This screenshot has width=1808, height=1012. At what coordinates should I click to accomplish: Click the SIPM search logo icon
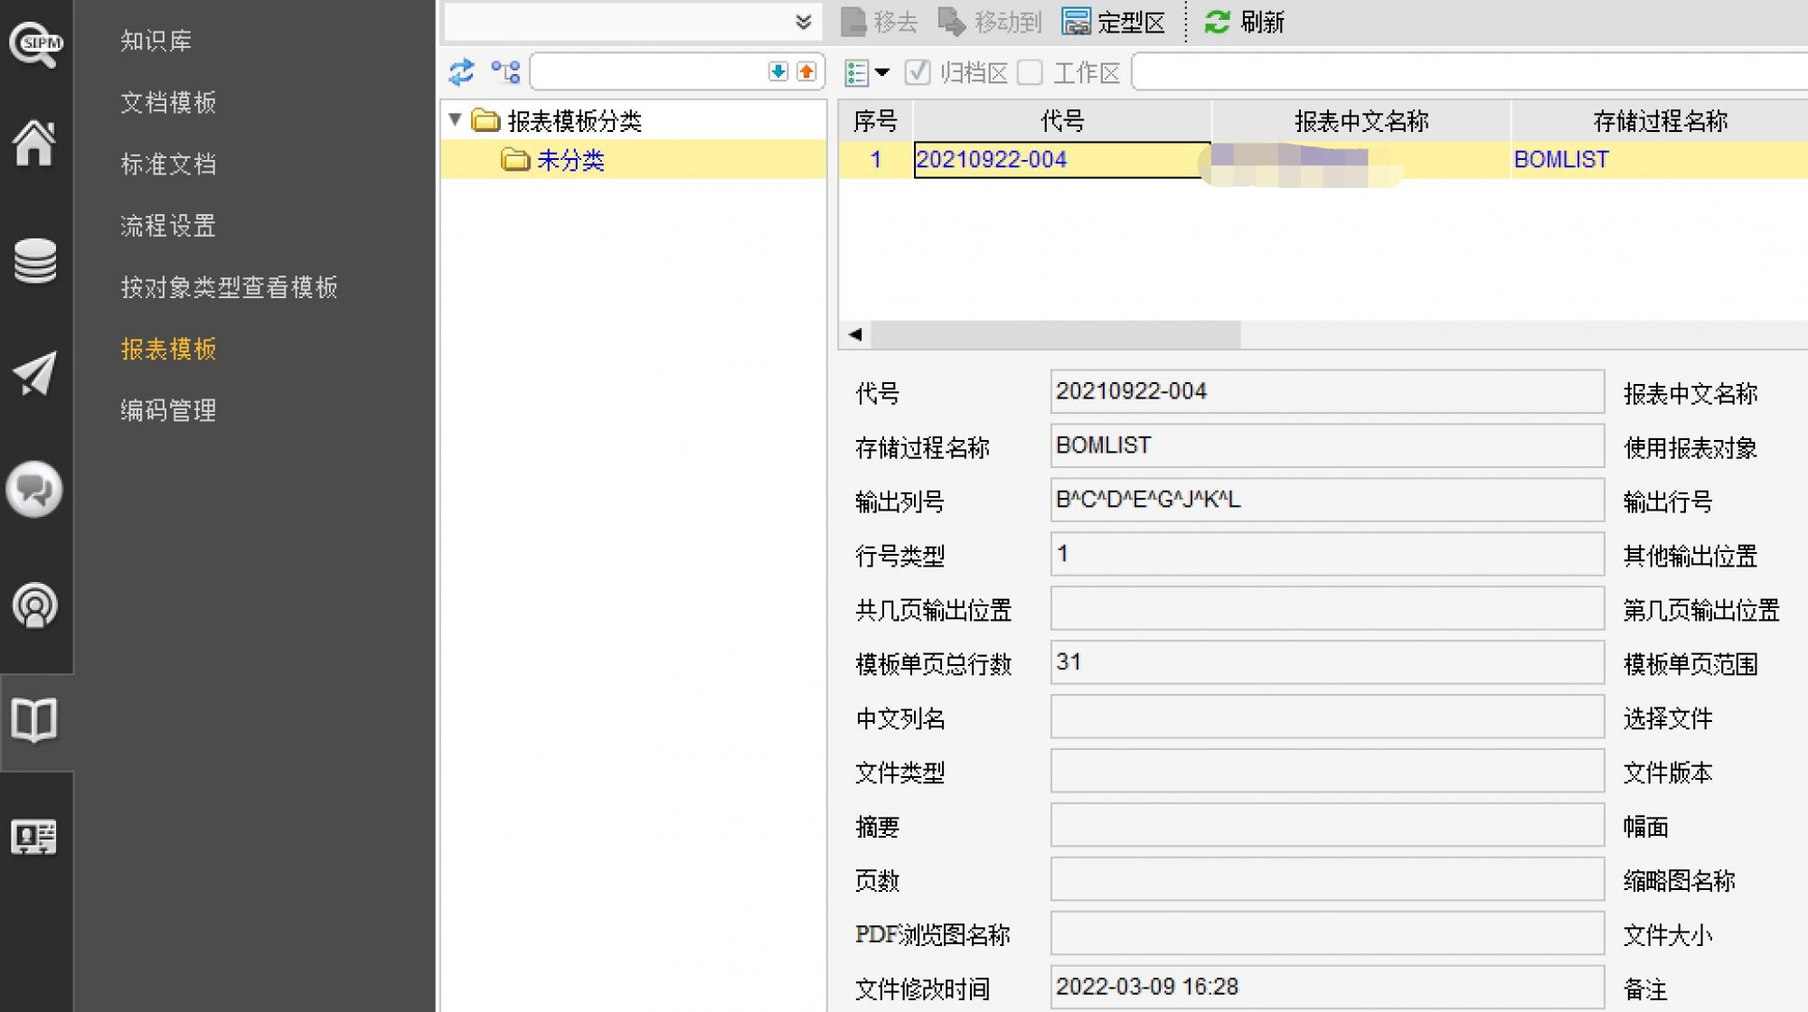coord(35,43)
